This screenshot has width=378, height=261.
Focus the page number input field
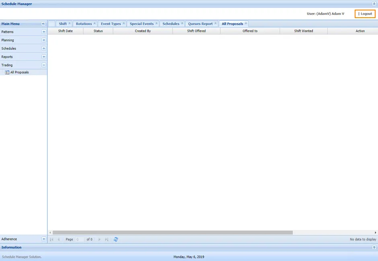80,239
